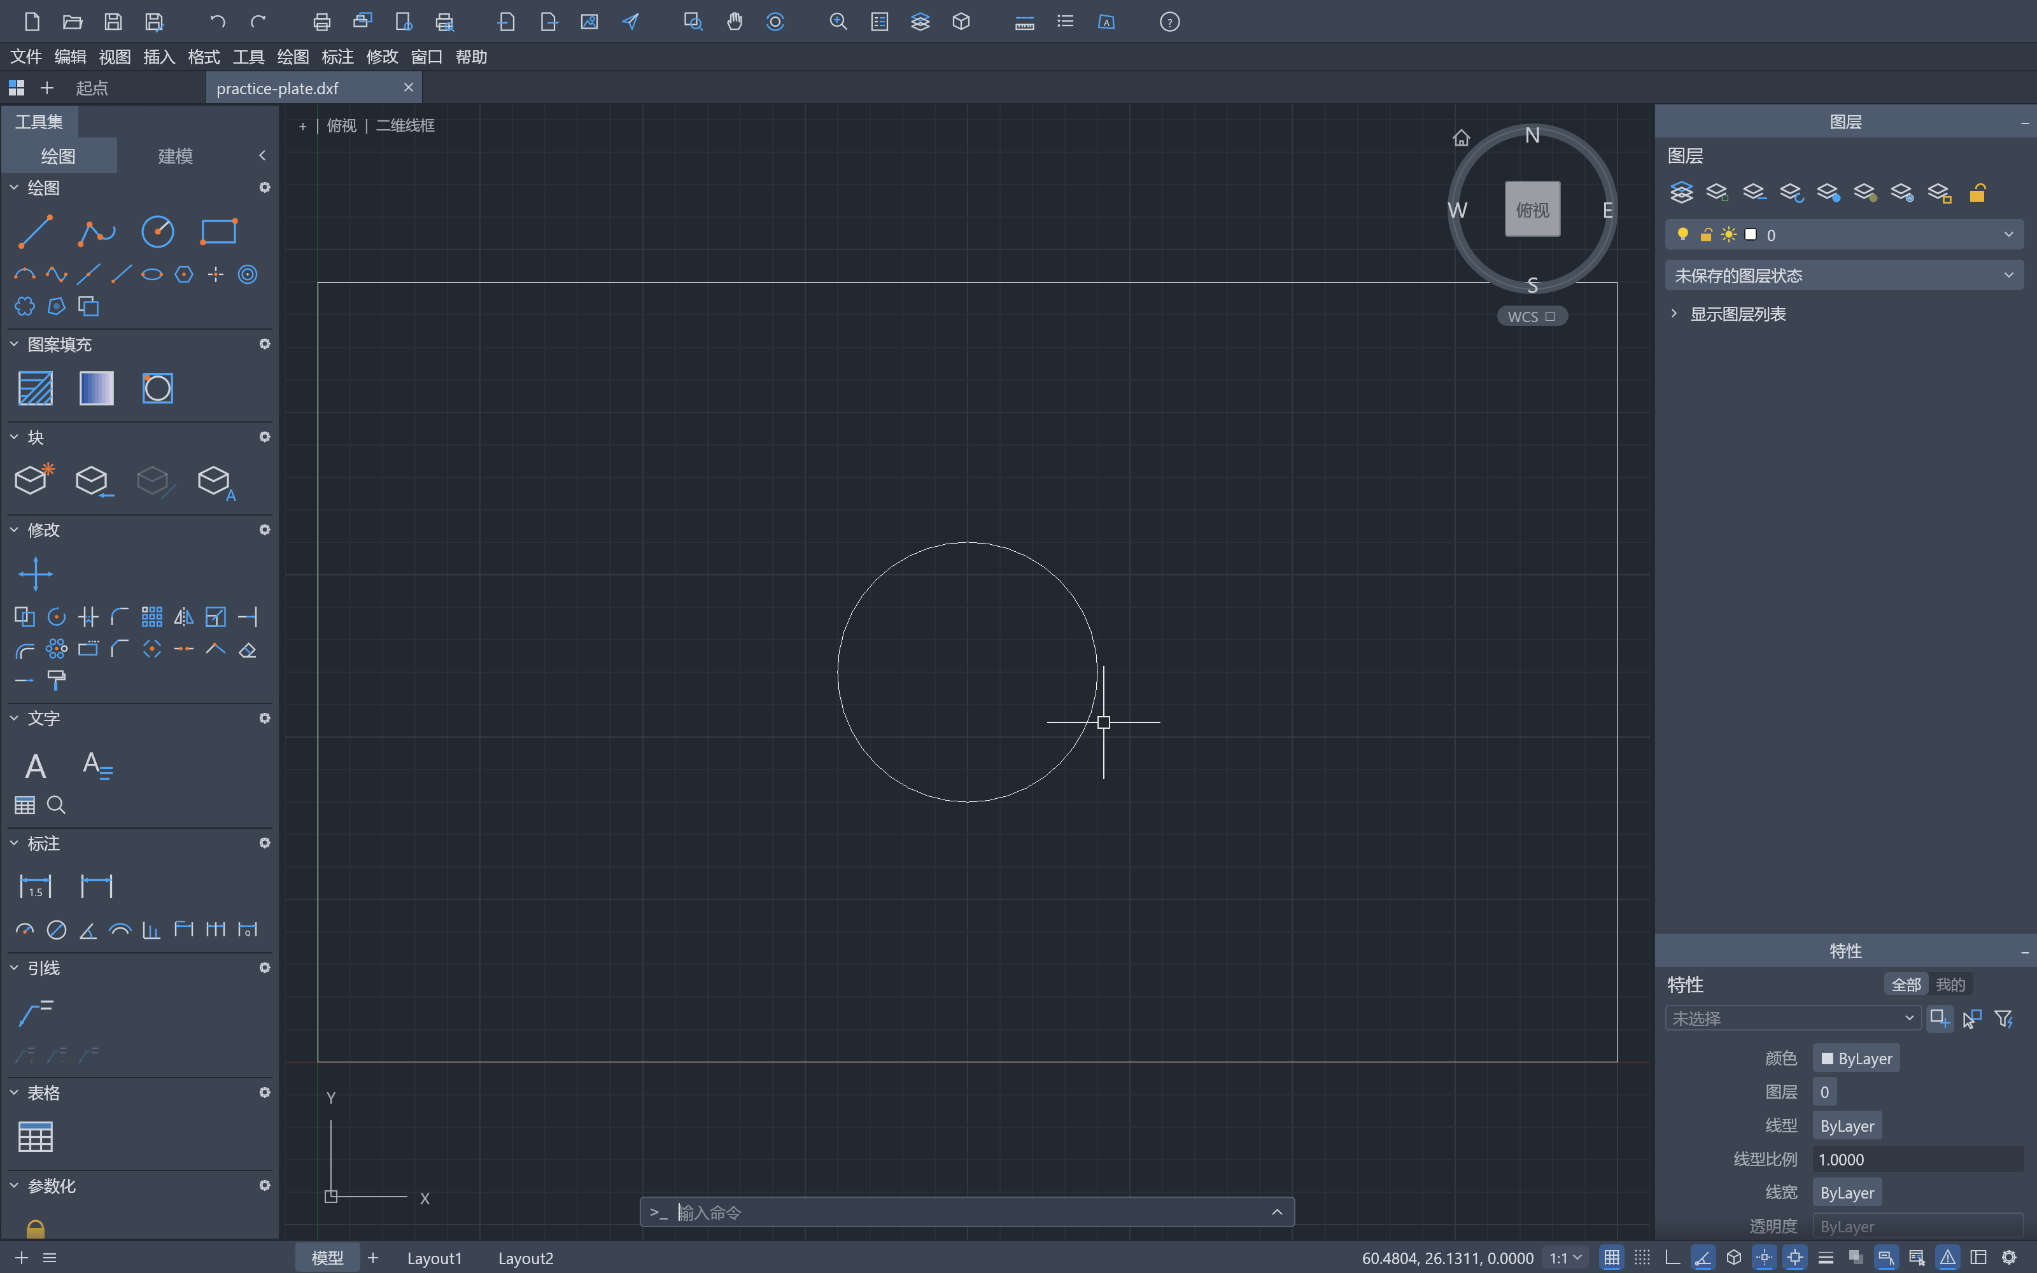Image resolution: width=2037 pixels, height=1273 pixels.
Task: Select the Circle drawing tool
Action: [x=157, y=232]
